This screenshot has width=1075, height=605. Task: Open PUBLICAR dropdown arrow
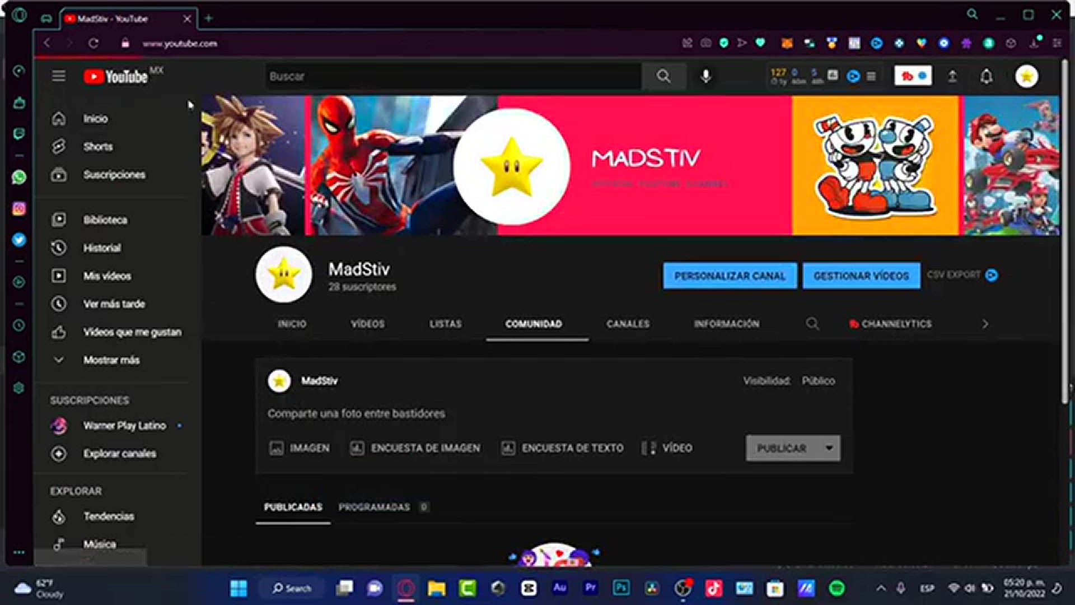[829, 448]
